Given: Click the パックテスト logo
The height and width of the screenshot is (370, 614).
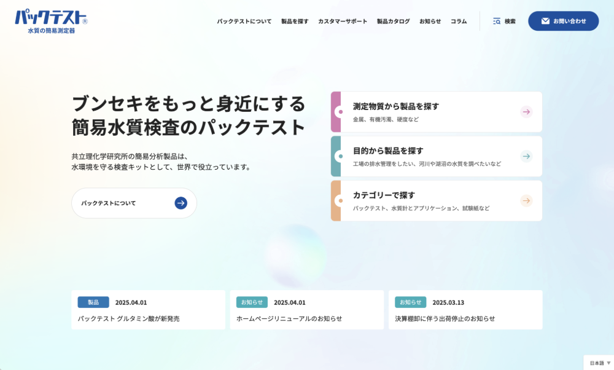Looking at the screenshot, I should pos(51,21).
